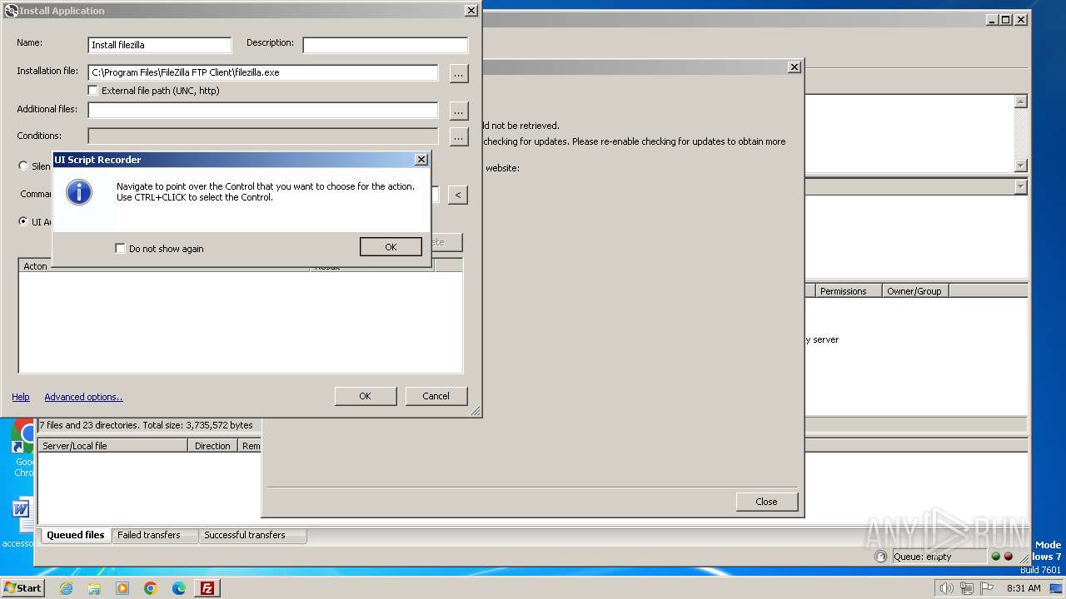Browse for Additional files
1066x599 pixels.
459,110
